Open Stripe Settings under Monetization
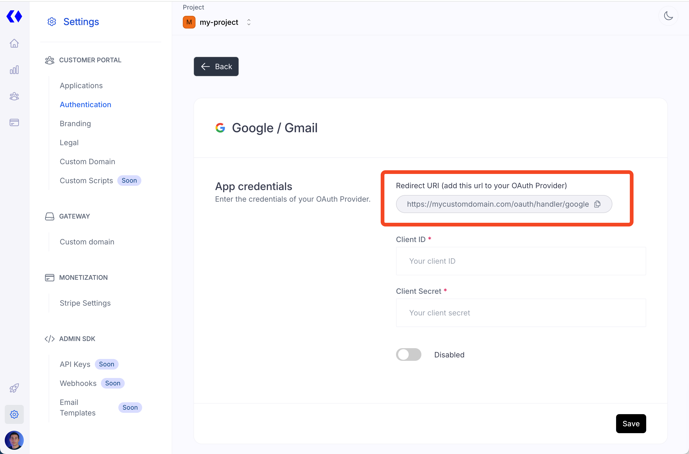This screenshot has height=454, width=689. click(x=85, y=303)
